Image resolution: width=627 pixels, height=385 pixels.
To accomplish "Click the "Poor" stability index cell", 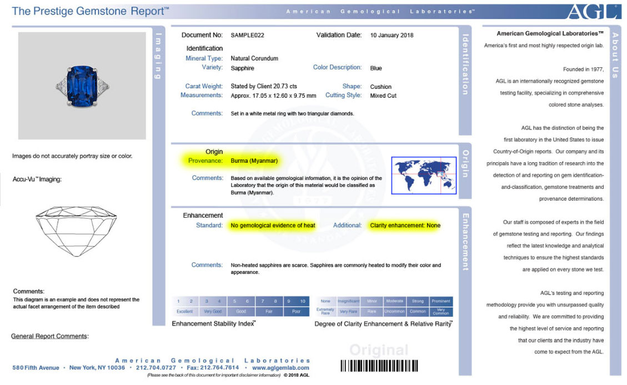I will click(x=297, y=311).
